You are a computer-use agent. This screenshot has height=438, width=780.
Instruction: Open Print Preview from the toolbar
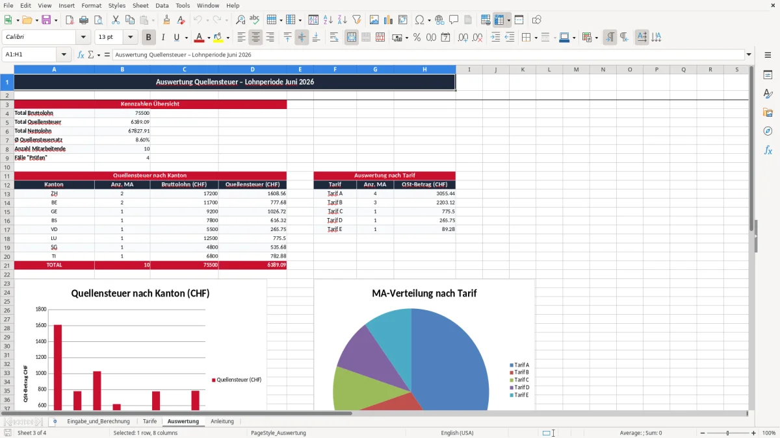(x=98, y=20)
